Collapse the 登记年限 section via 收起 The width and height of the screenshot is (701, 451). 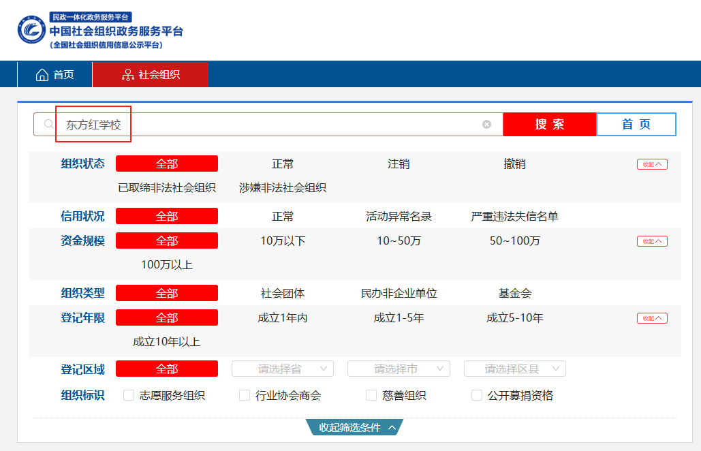(x=651, y=317)
